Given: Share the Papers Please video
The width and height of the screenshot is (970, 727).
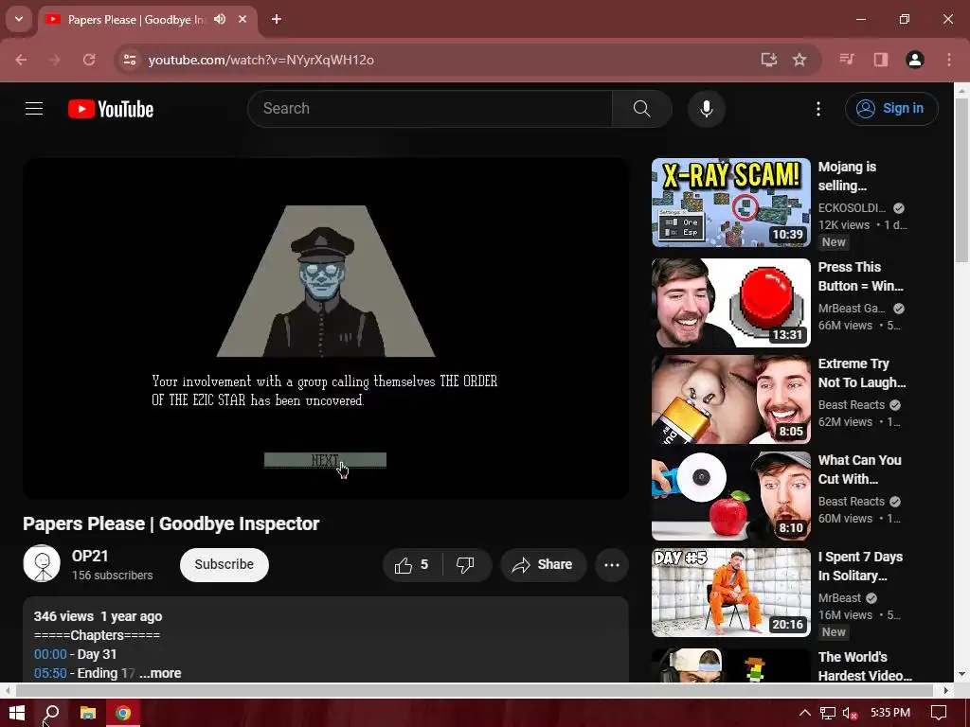Looking at the screenshot, I should [543, 564].
